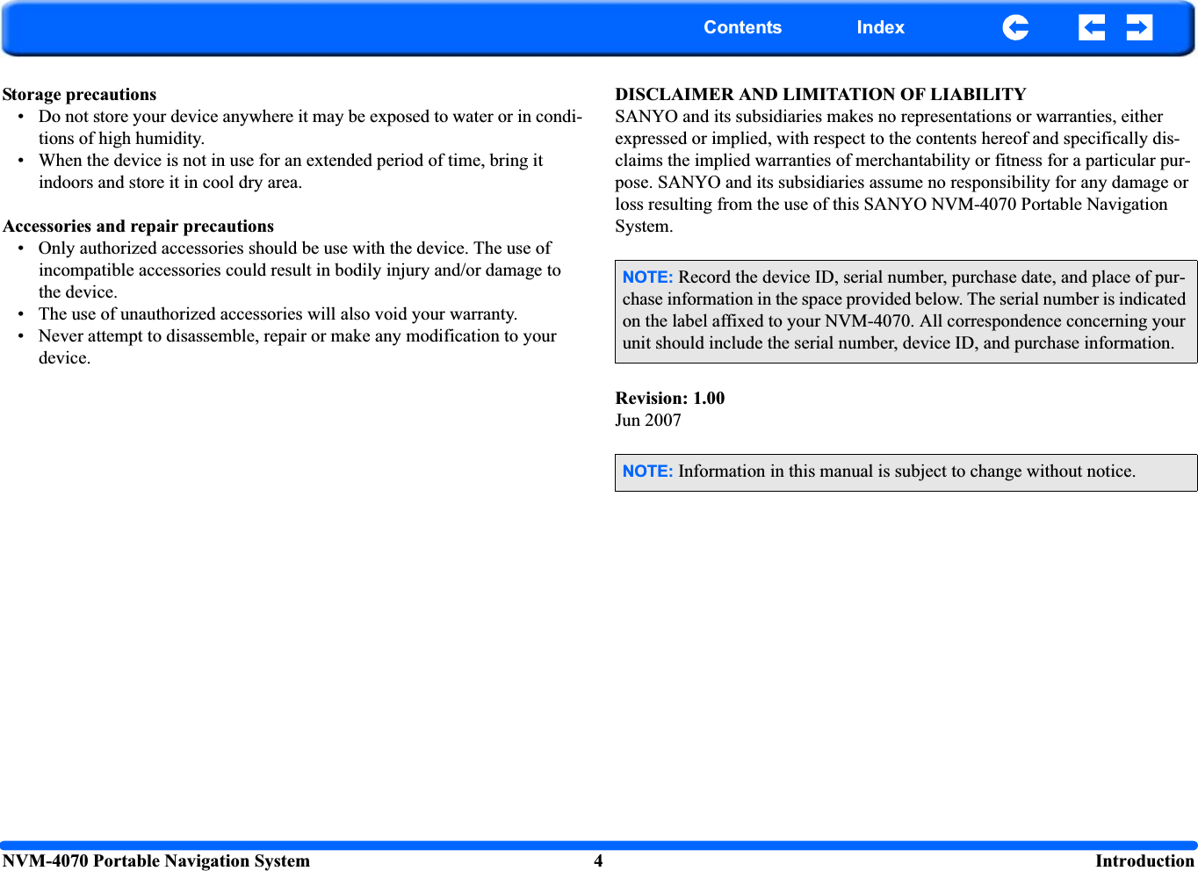Click the 'Introduction' footer label

click(x=1144, y=861)
